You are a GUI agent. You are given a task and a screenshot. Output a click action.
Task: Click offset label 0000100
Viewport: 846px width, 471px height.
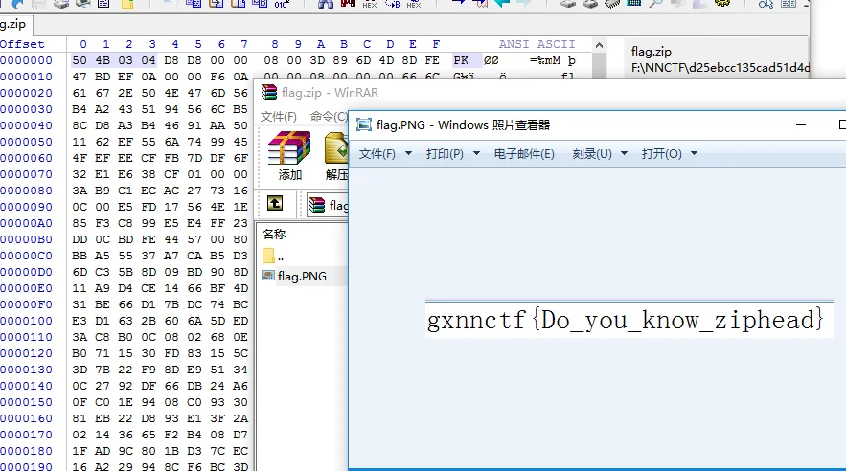26,321
